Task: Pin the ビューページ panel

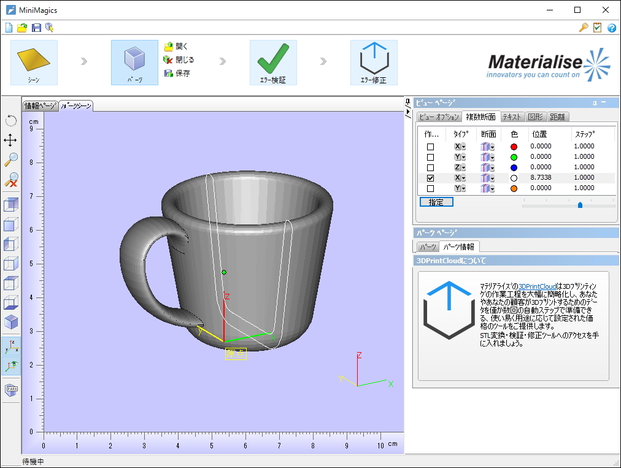Action: 595,103
